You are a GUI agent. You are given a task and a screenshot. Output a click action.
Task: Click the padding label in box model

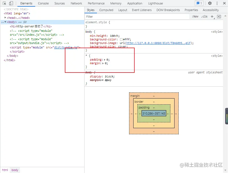click(x=144, y=107)
